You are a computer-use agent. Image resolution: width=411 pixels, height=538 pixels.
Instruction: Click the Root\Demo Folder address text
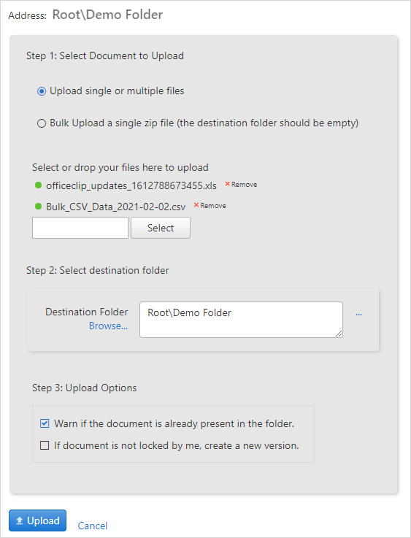coord(107,15)
